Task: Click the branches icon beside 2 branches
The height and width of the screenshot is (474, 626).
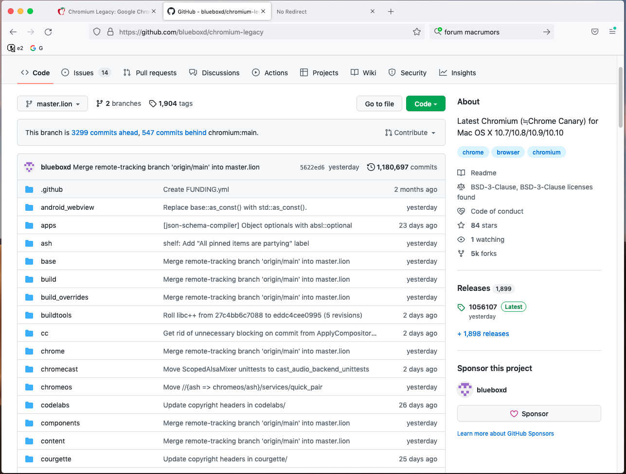Action: (100, 103)
